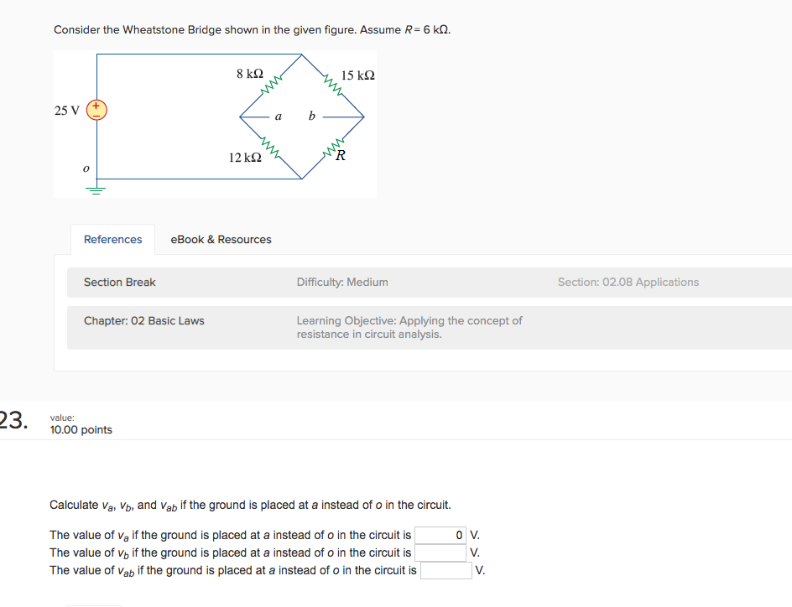Screen dimensions: 792x607
Task: Select the 8 kΩ resistor symbol
Action: [270, 82]
